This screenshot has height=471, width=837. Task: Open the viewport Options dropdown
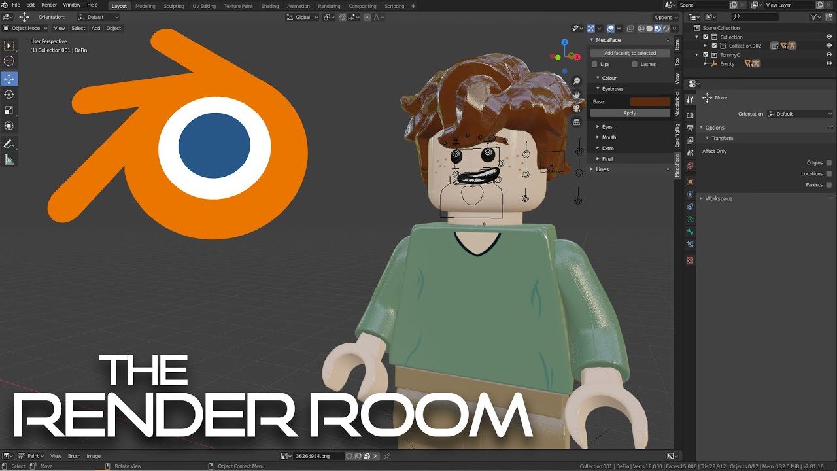[666, 17]
